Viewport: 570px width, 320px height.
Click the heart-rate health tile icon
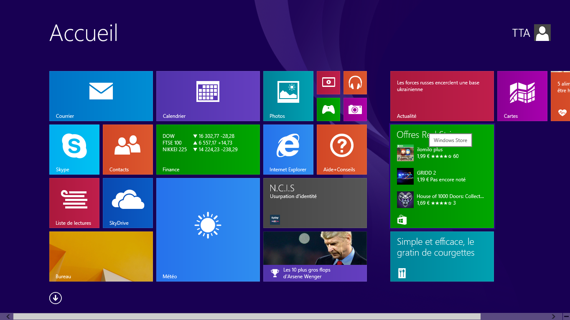point(562,112)
